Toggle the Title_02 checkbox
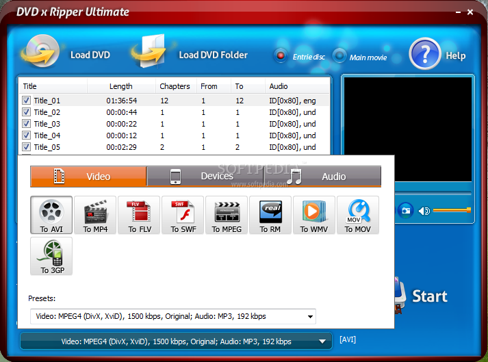This screenshot has width=488, height=362. [27, 112]
